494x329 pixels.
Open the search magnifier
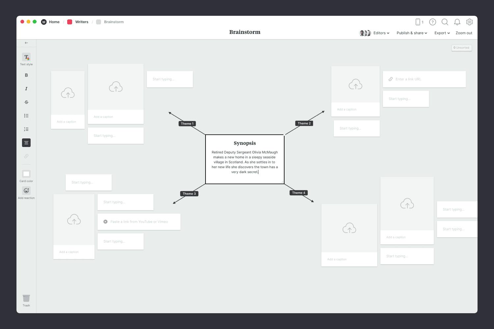445,22
